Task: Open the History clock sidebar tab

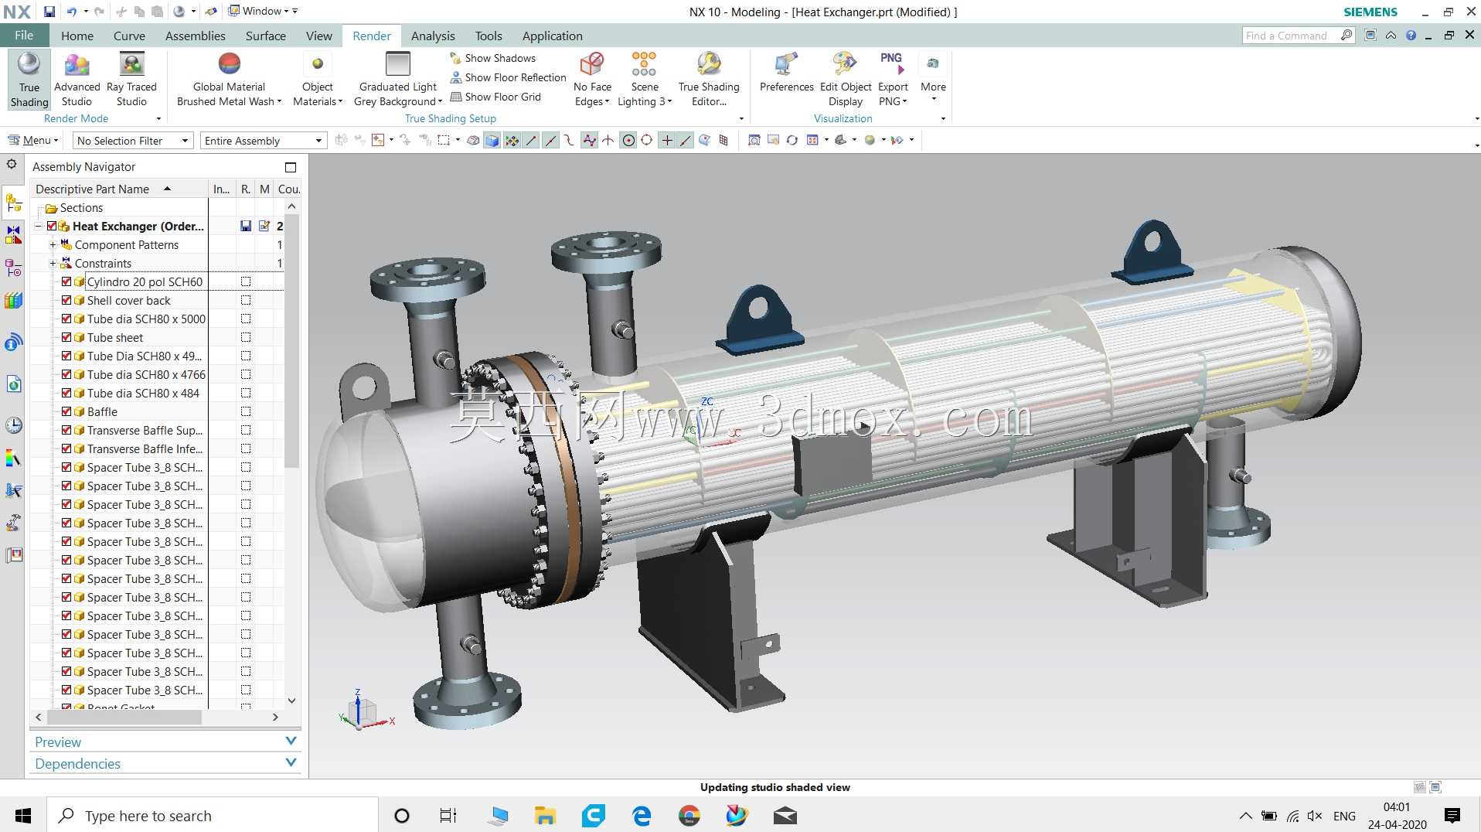Action: coord(13,425)
